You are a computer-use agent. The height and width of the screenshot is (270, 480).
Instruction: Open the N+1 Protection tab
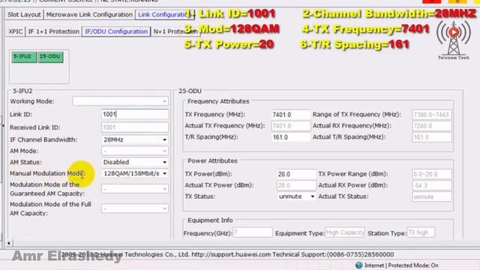pyautogui.click(x=175, y=31)
